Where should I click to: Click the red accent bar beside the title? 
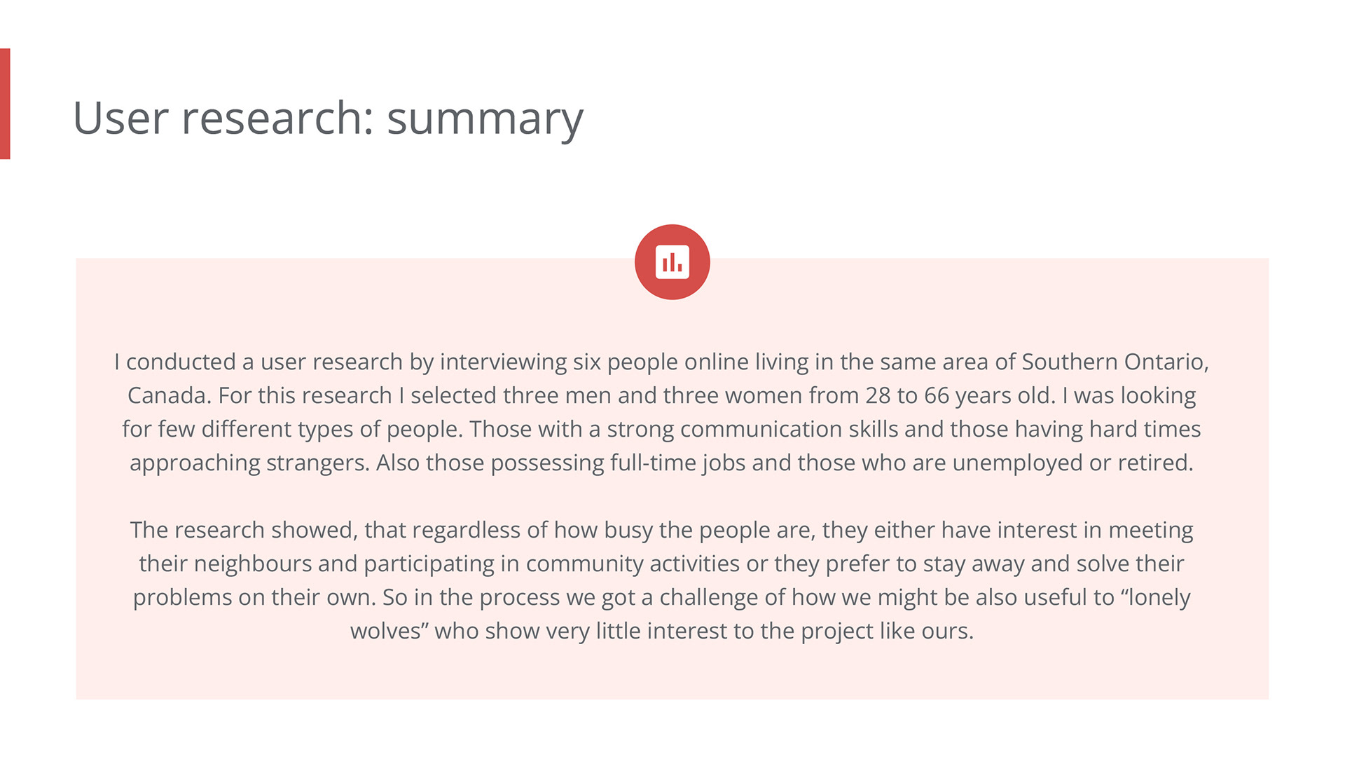(5, 104)
